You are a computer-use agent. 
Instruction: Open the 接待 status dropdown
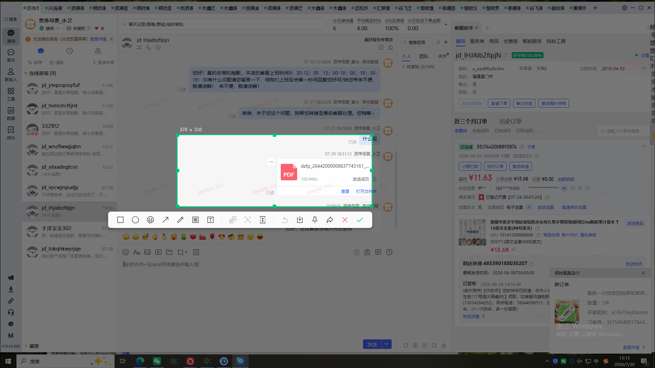coord(58,29)
